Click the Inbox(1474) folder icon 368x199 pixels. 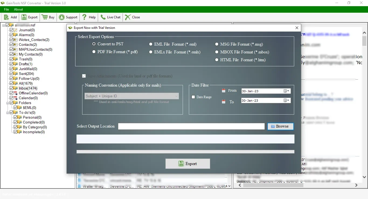tap(16, 88)
